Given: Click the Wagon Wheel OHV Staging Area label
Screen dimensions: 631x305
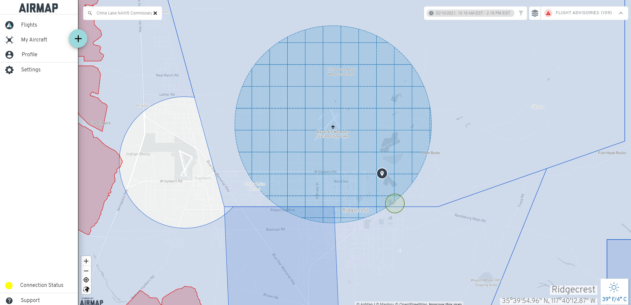Looking at the screenshot, I should click(x=486, y=283).
